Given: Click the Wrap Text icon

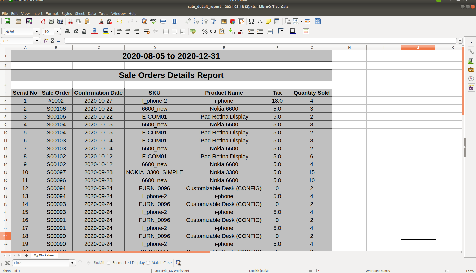Looking at the screenshot, I should tap(147, 32).
